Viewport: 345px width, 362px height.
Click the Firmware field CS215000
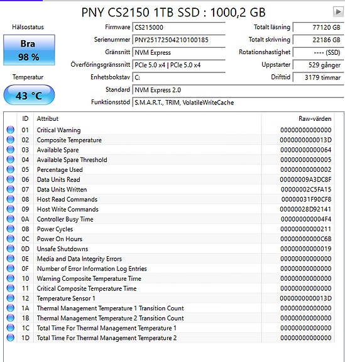tap(178, 27)
